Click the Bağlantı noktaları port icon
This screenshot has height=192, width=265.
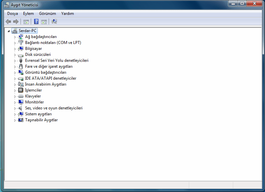pos(21,43)
